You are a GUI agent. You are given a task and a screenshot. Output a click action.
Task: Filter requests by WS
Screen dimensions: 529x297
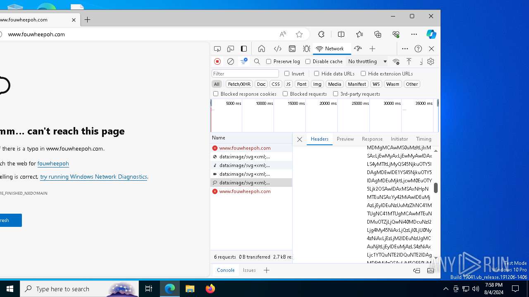(x=376, y=84)
